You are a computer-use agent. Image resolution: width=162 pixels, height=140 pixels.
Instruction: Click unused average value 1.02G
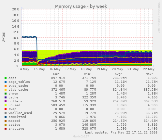click(x=122, y=105)
